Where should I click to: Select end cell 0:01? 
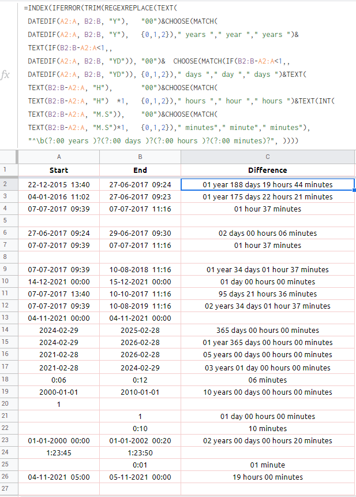pyautogui.click(x=140, y=465)
